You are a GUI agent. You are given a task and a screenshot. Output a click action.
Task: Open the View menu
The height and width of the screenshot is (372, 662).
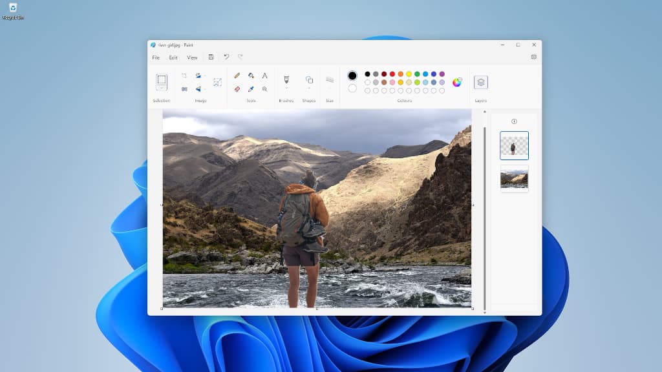(x=193, y=57)
